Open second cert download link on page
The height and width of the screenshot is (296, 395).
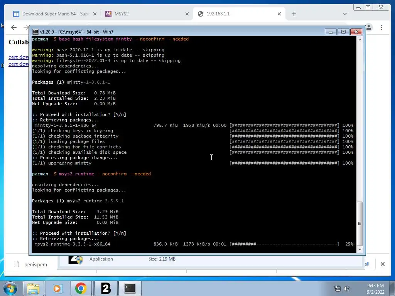tap(19, 64)
